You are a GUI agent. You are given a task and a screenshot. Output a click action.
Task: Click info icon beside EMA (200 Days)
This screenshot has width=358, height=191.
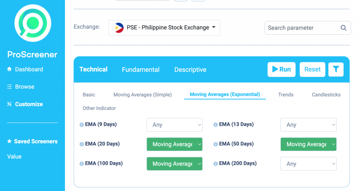(x=215, y=164)
